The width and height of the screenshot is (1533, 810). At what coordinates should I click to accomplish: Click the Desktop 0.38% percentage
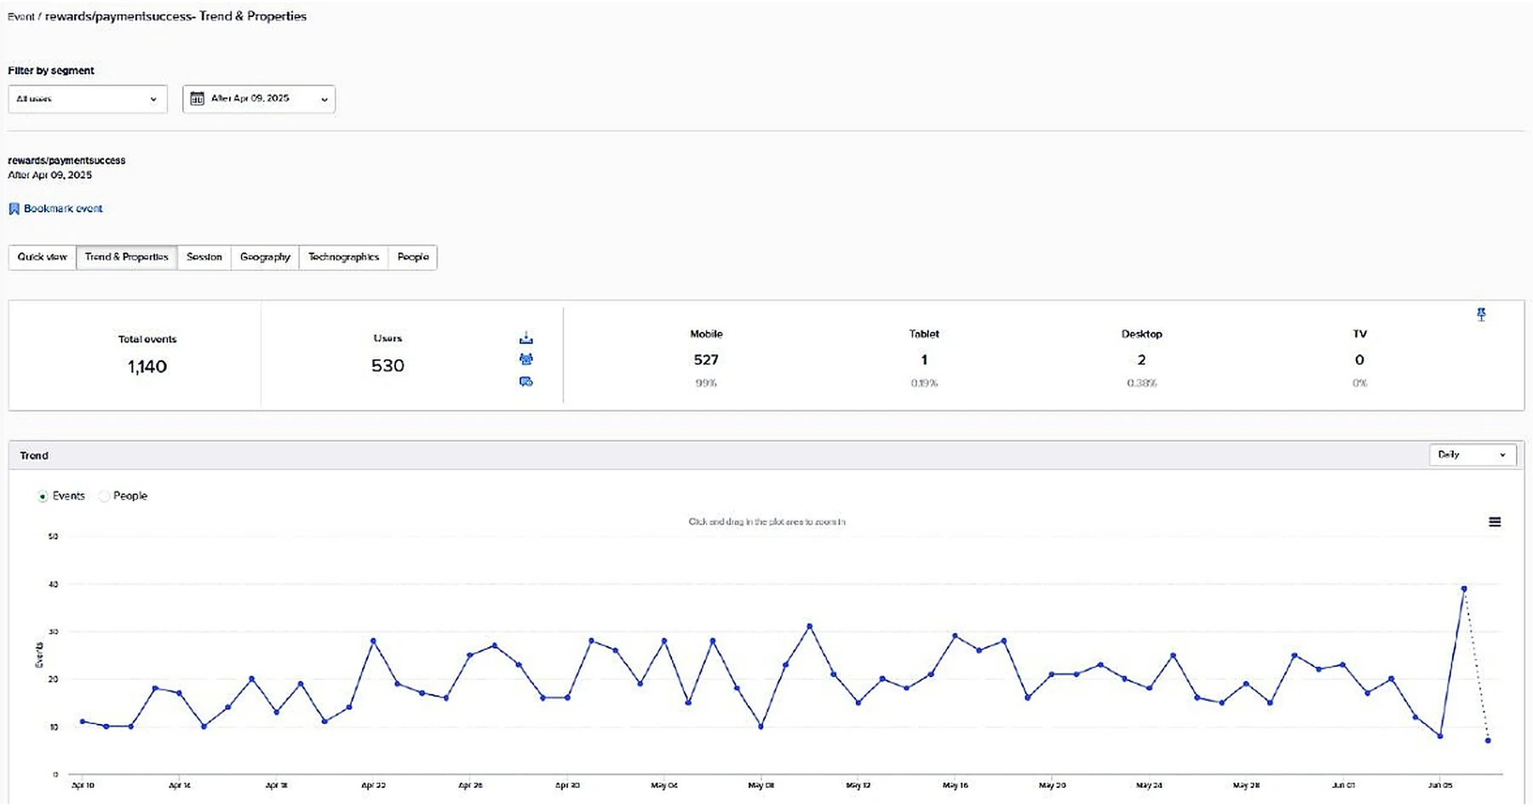click(x=1141, y=383)
